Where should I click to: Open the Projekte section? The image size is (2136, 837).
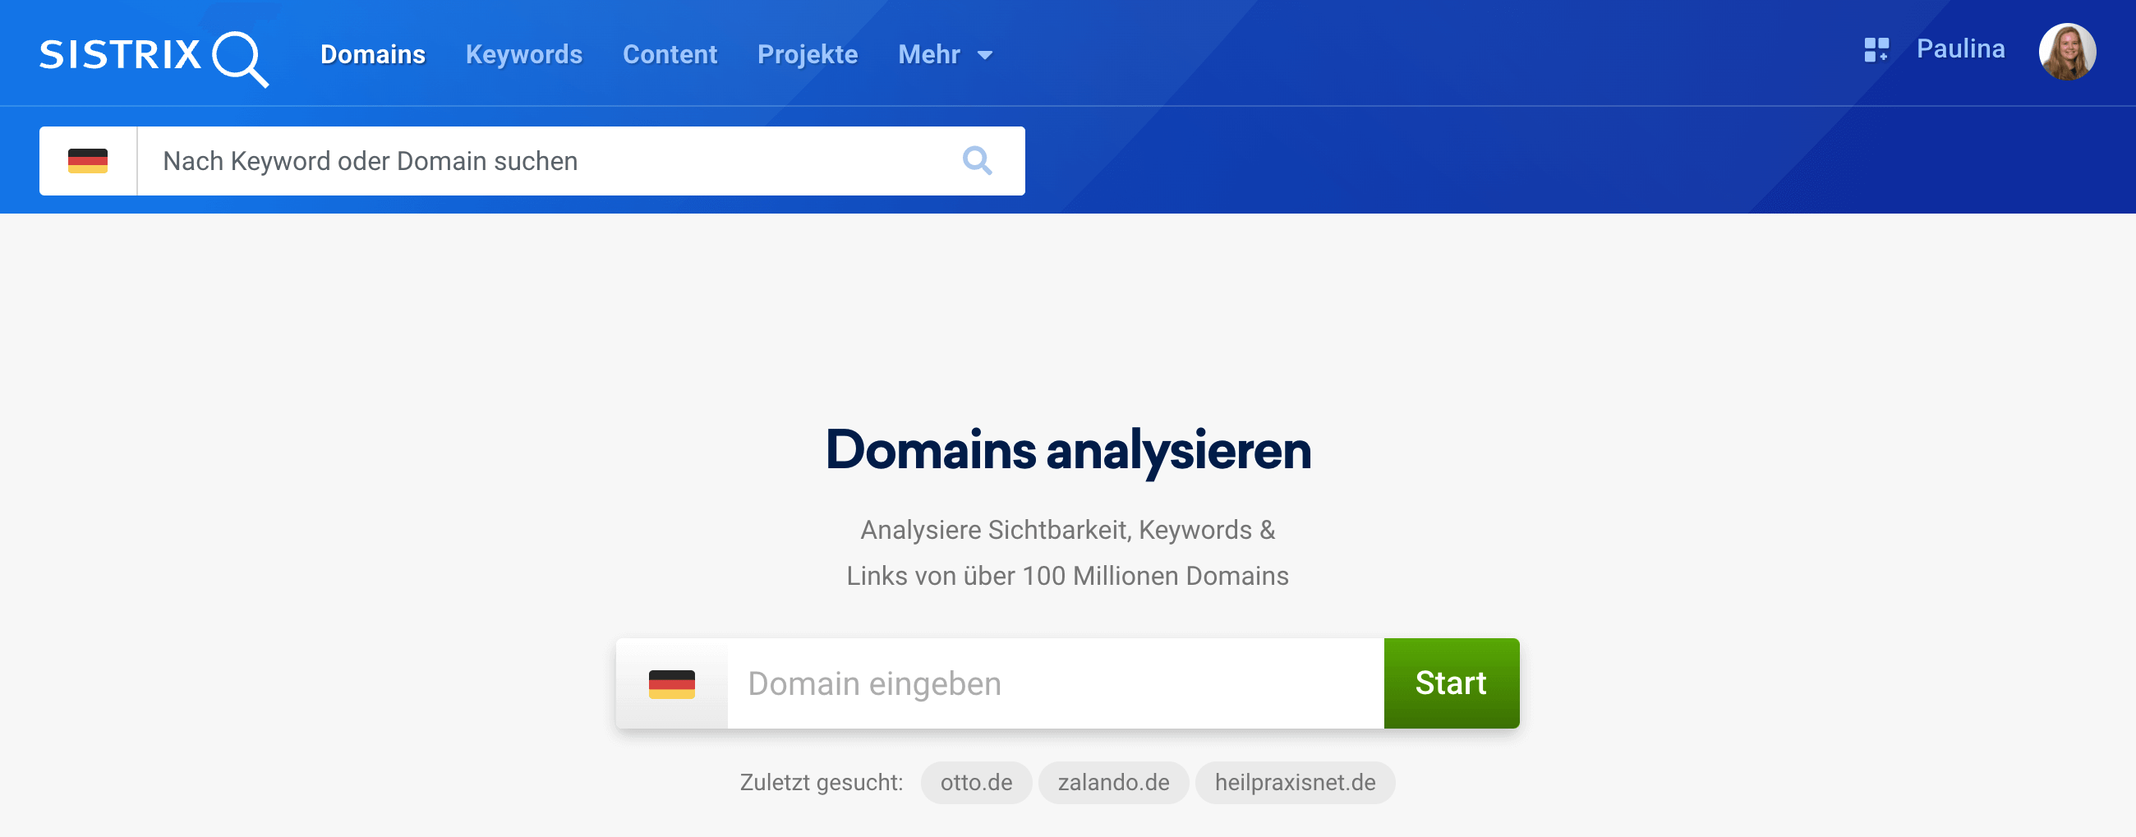click(807, 55)
